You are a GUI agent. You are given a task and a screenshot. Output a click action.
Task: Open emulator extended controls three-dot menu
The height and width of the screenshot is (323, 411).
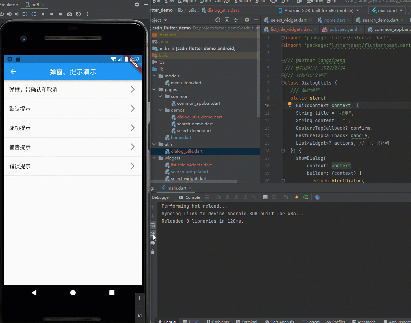pyautogui.click(x=87, y=14)
